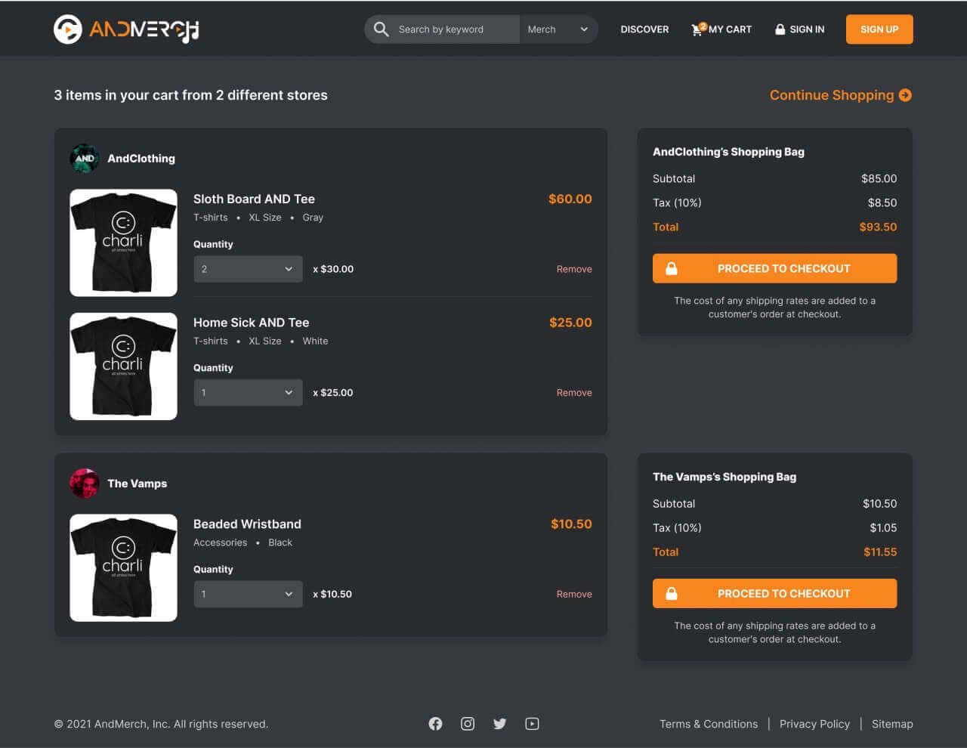967x748 pixels.
Task: Click the 2021 AndMerch copyright text
Action: pos(161,724)
